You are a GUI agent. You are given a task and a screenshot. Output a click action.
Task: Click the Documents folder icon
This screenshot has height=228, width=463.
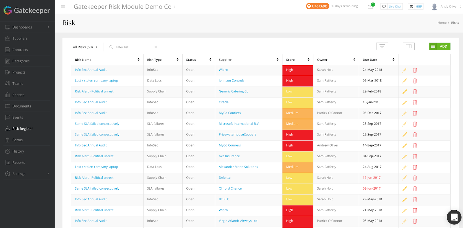click(x=8, y=106)
